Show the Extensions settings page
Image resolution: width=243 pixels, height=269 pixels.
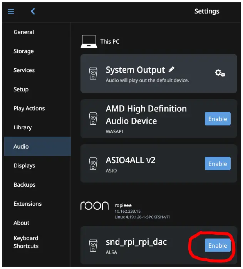click(27, 204)
